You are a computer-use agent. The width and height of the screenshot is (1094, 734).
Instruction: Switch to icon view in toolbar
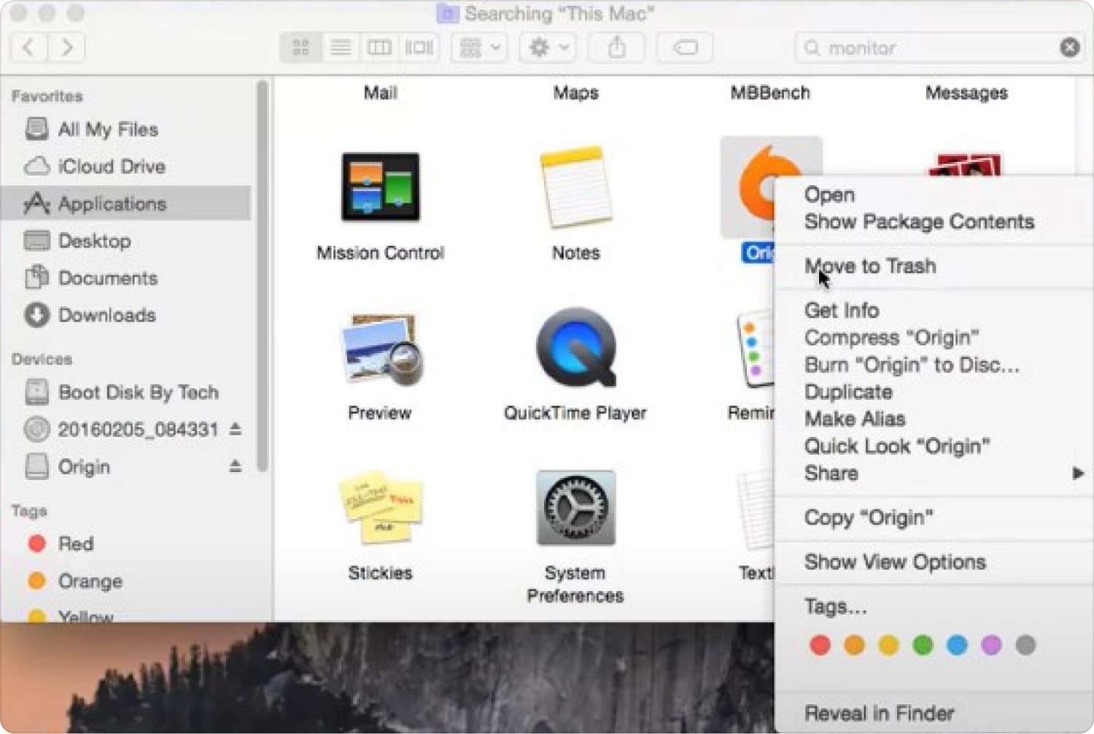point(301,48)
